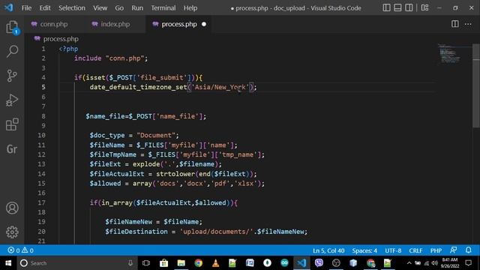Split the editor to the right
This screenshot has width=480, height=270.
point(455,24)
